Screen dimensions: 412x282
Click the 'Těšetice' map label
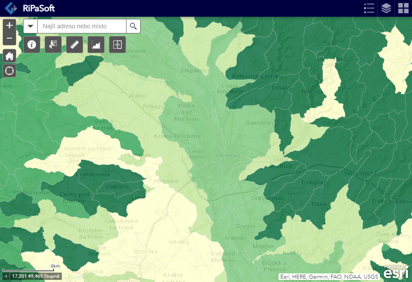pos(139,155)
